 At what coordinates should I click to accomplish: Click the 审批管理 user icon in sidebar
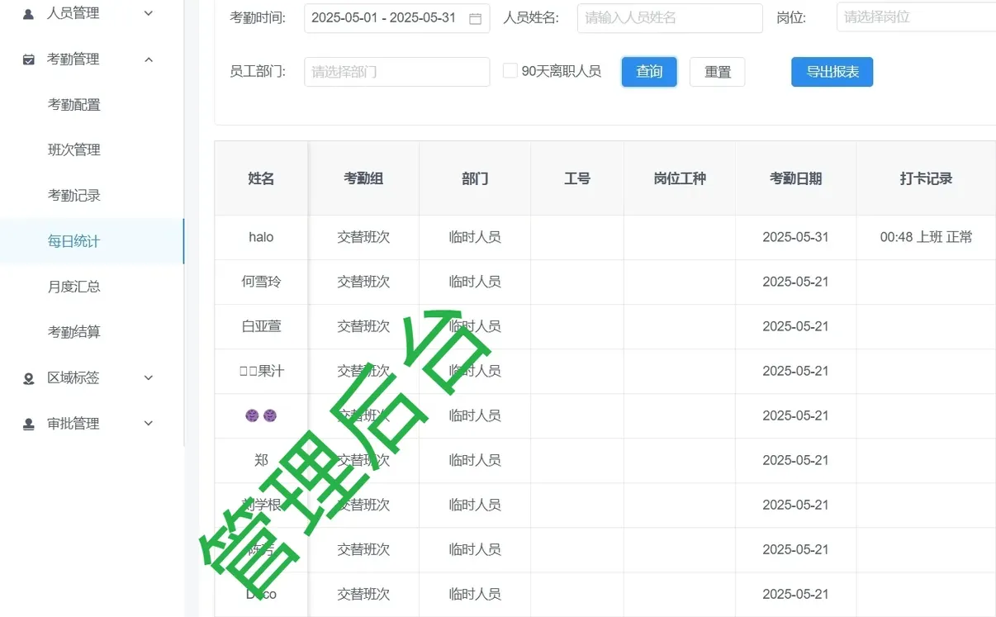(30, 423)
